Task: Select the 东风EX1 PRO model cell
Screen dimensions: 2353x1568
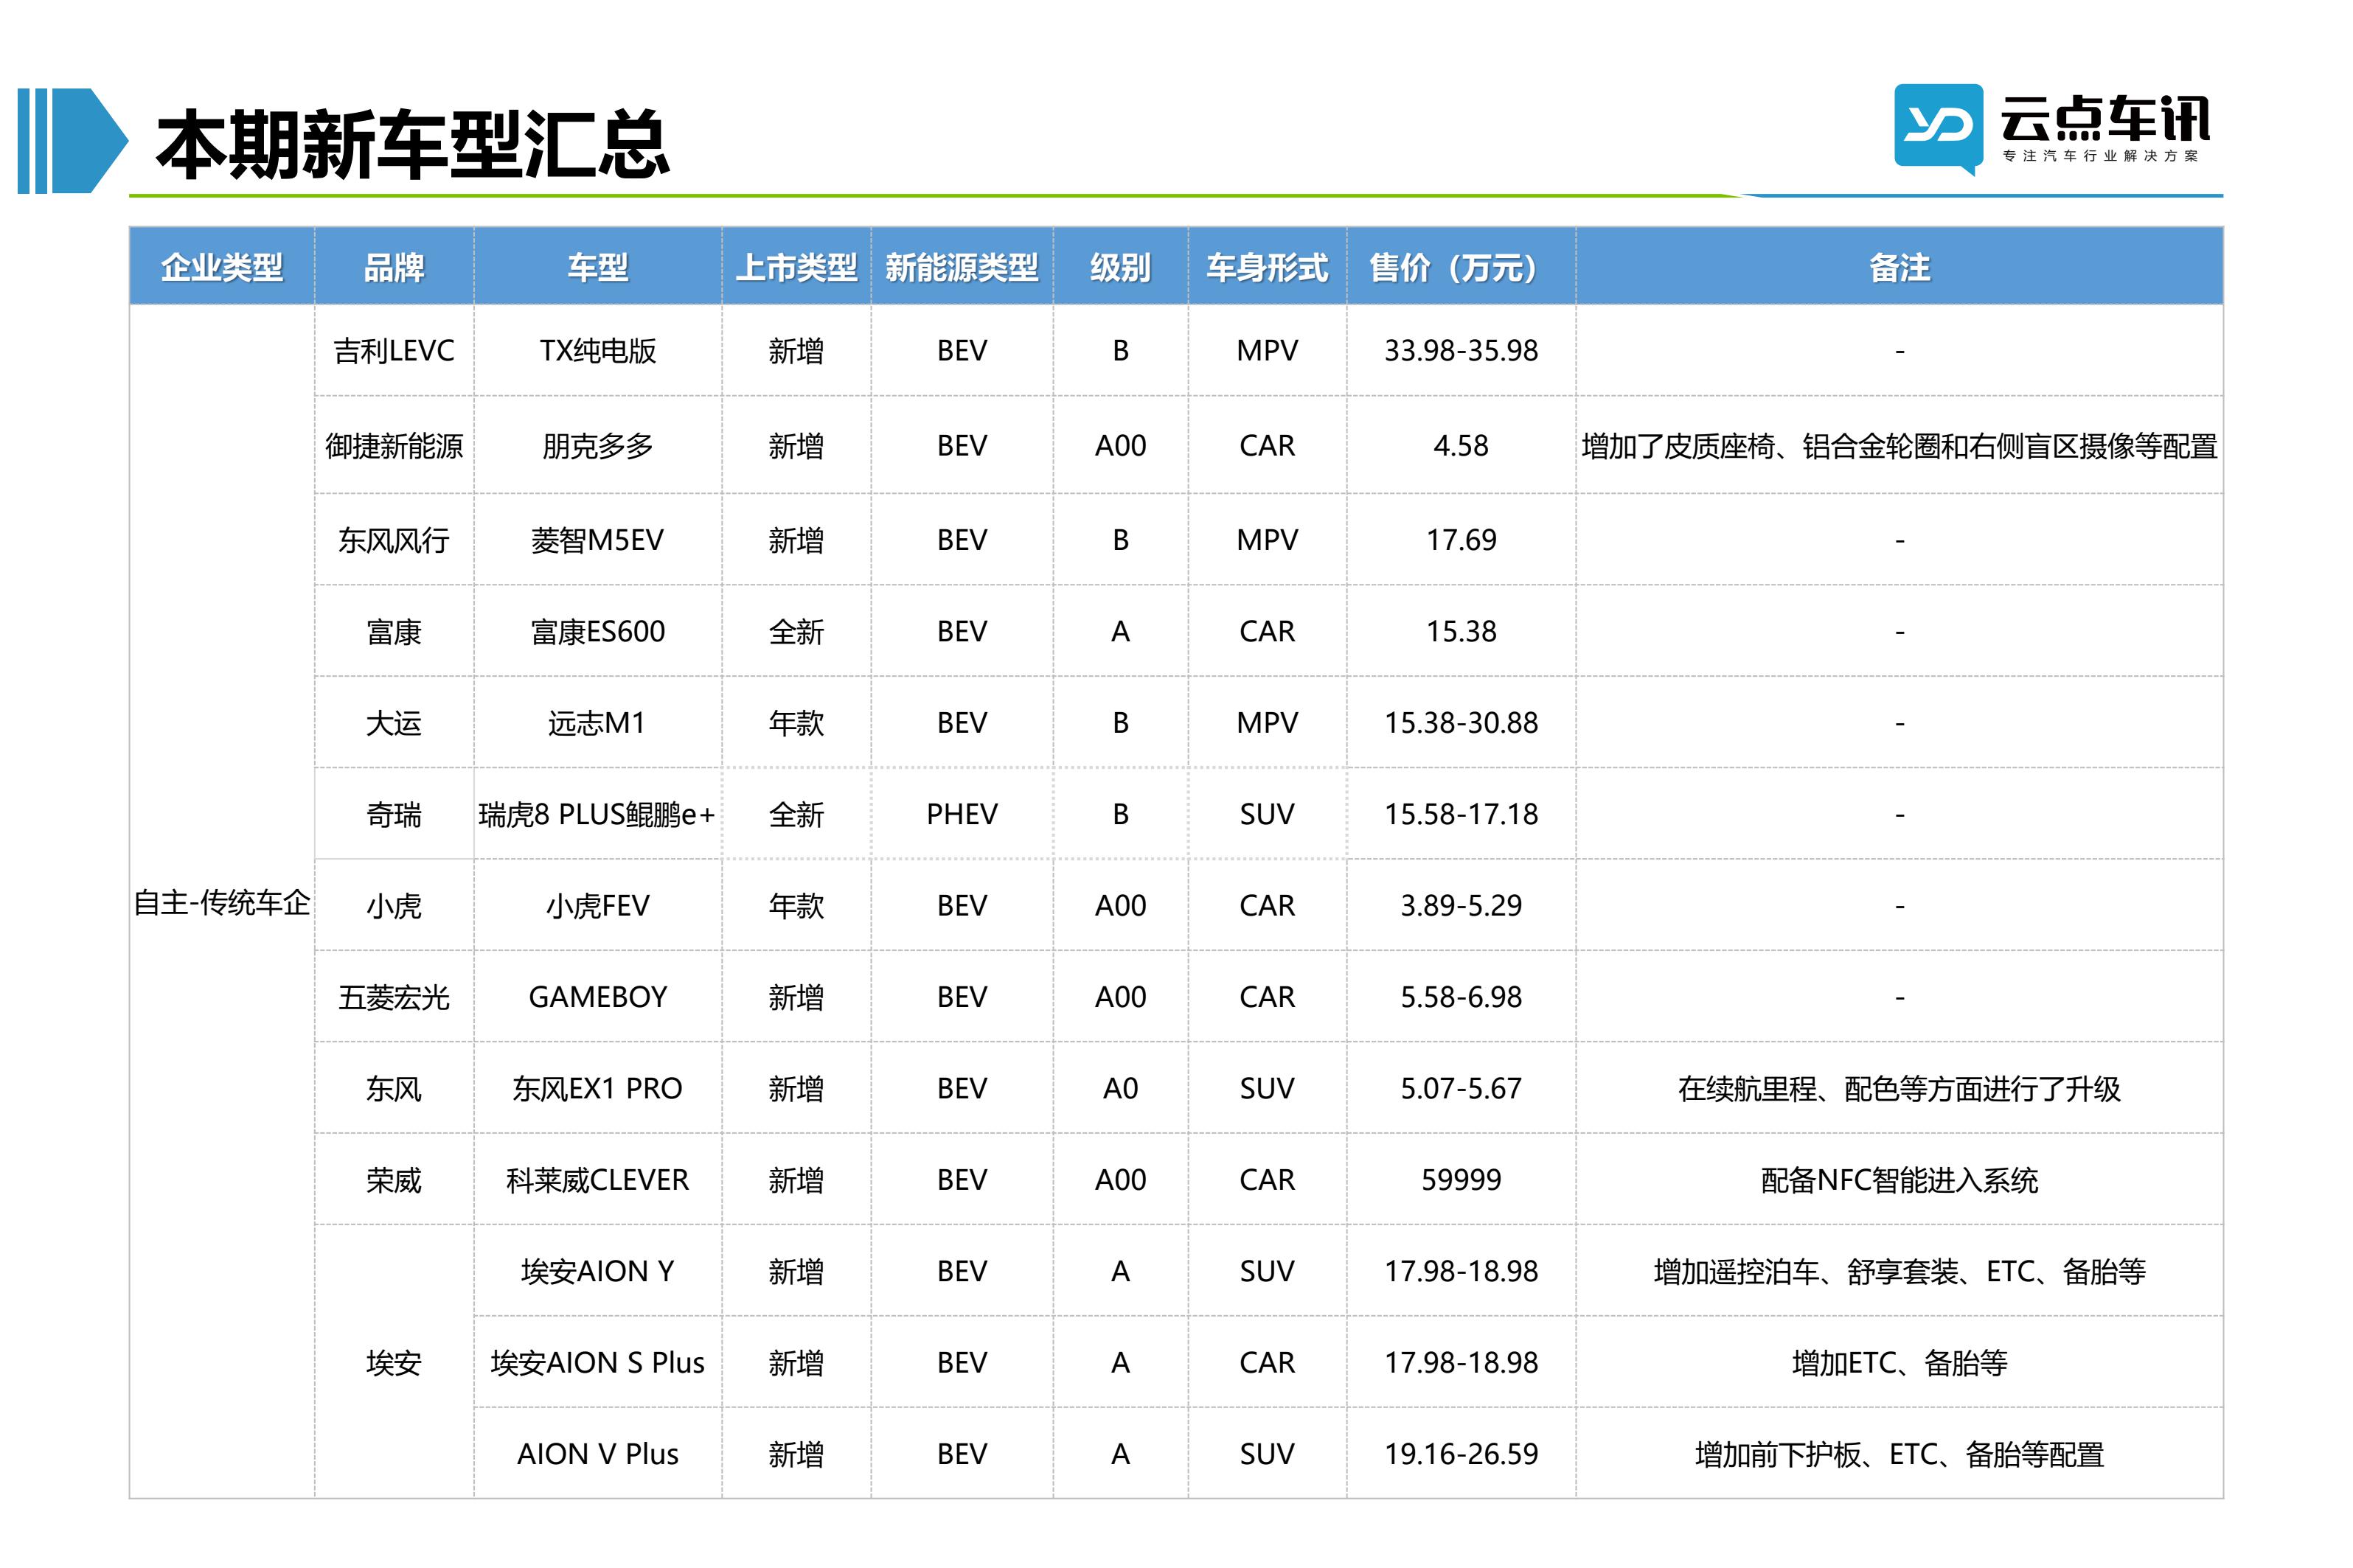Action: tap(598, 1088)
